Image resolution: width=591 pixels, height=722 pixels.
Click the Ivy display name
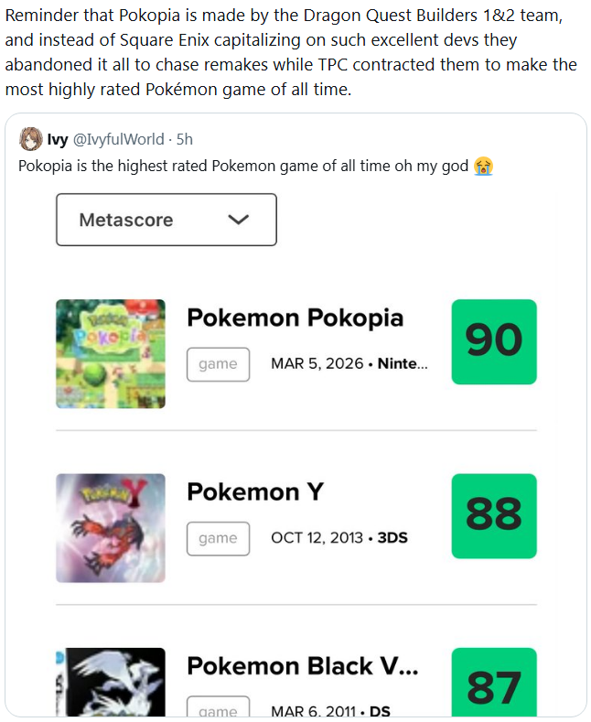tap(58, 139)
